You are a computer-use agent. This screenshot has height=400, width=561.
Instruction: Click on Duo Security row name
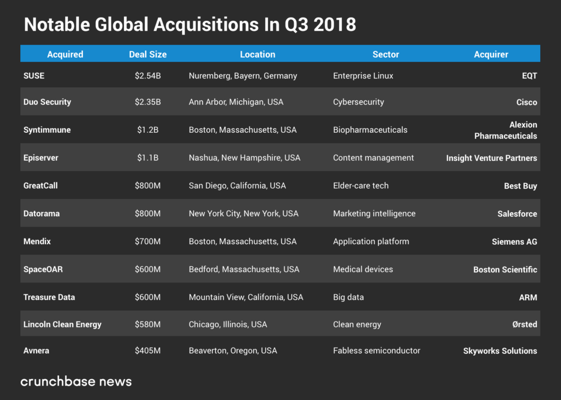[47, 102]
